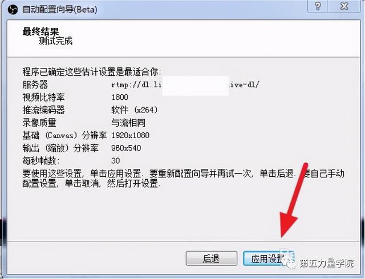Click the 测试完成 status text
Viewport: 365px width, 279px height.
55,41
